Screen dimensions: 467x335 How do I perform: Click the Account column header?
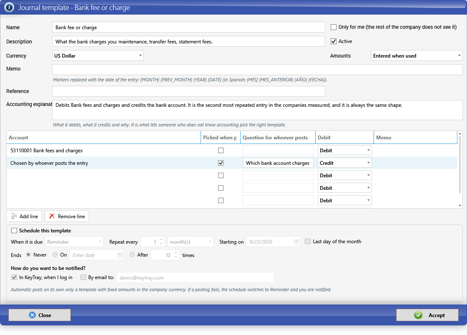pyautogui.click(x=104, y=137)
